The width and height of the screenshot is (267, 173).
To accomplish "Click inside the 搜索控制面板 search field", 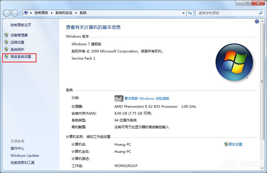I will pos(225,13).
